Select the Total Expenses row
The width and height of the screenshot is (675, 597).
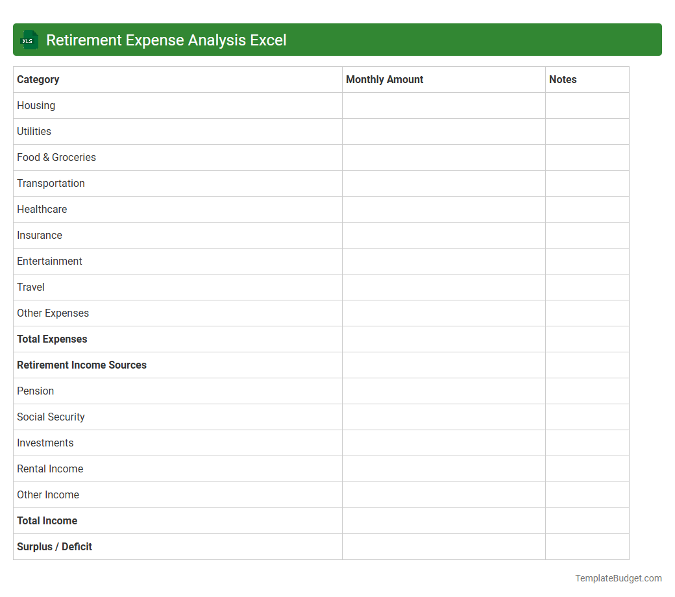click(x=52, y=339)
